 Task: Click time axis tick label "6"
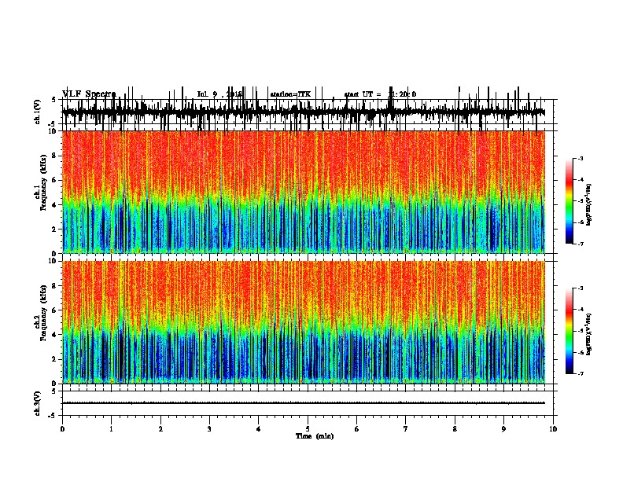pos(357,429)
